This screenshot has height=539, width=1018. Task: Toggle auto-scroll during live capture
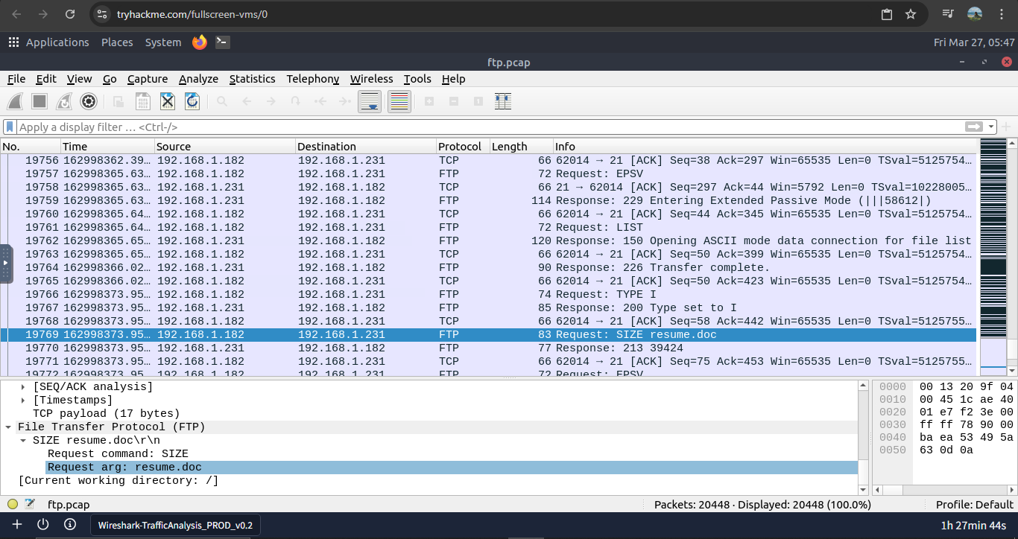[370, 101]
